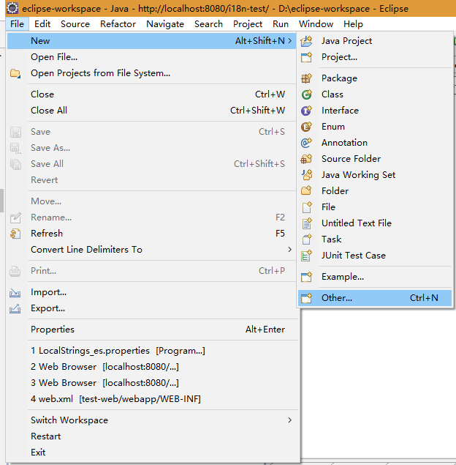Open recent file LocalStrings_es.properties
This screenshot has height=465, width=456.
coord(151,351)
